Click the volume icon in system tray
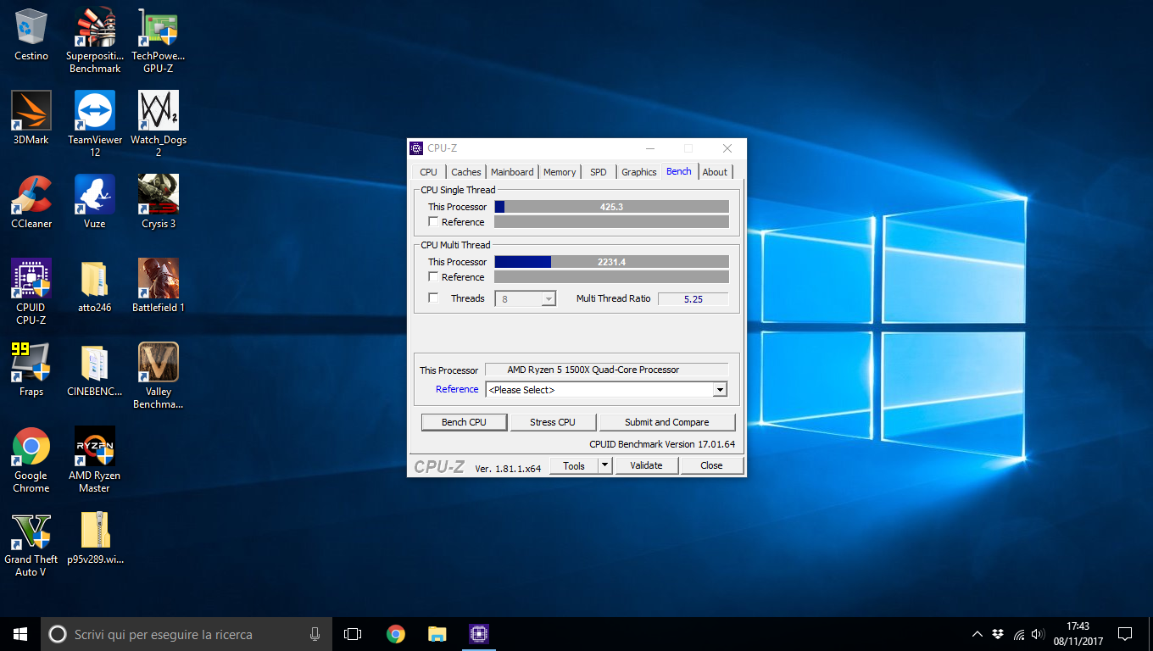The image size is (1153, 651). point(1039,634)
